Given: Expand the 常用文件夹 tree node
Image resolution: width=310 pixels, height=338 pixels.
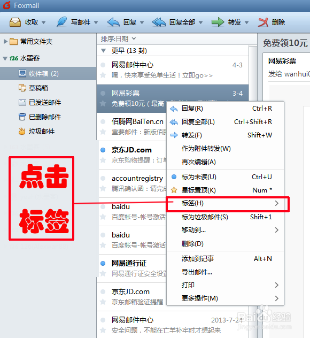Looking at the screenshot, I should pyautogui.click(x=5, y=41).
